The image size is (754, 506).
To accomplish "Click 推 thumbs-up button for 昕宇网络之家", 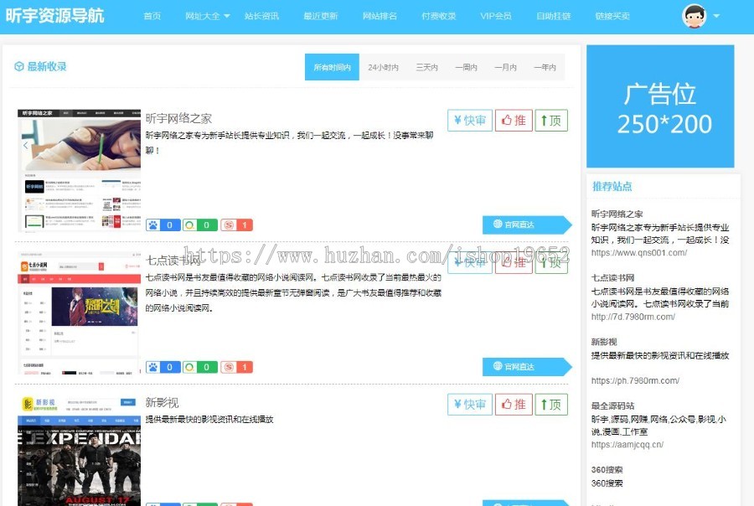I will [514, 121].
